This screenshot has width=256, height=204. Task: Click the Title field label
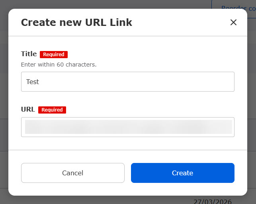click(x=29, y=54)
